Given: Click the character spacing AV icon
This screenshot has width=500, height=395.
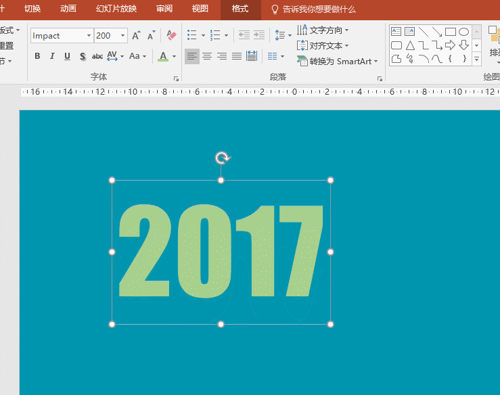Looking at the screenshot, I should point(112,56).
